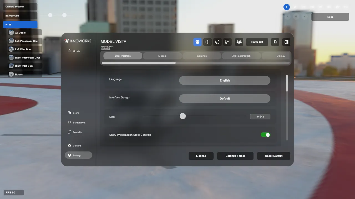Viewport: 355px width, 199px height.
Task: Select the Rotors label
Action: point(19,75)
